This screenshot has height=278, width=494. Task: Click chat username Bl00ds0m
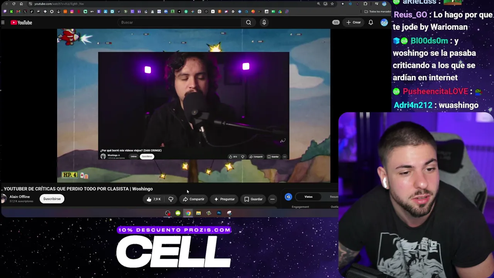tap(429, 41)
